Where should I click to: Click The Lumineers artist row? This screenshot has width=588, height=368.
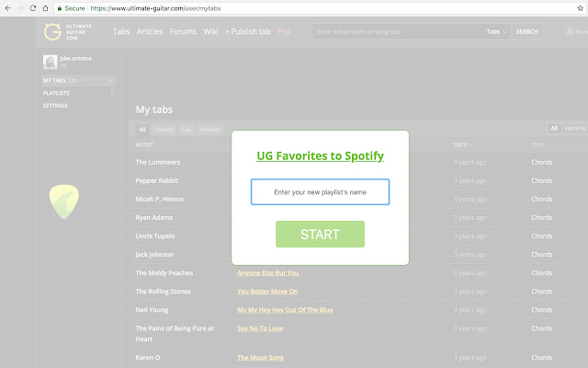tap(157, 162)
